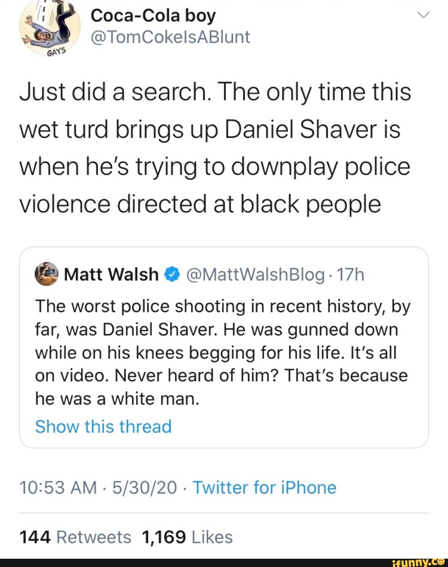This screenshot has width=448, height=567.
Task: Show this thread on the quoted tweet
Action: coord(103,426)
